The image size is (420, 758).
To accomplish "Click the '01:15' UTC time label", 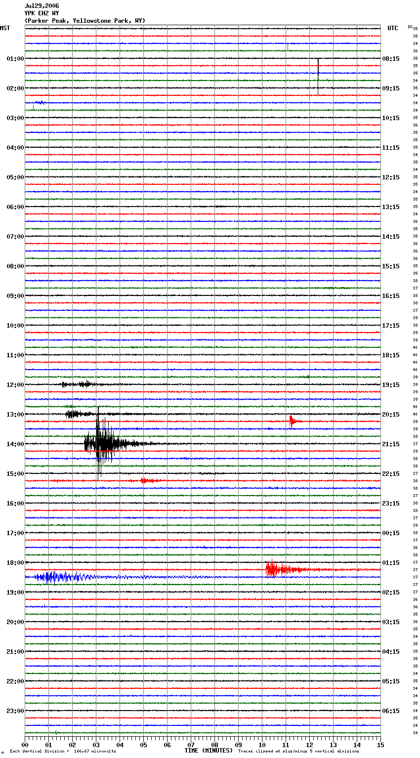I will 391,563.
